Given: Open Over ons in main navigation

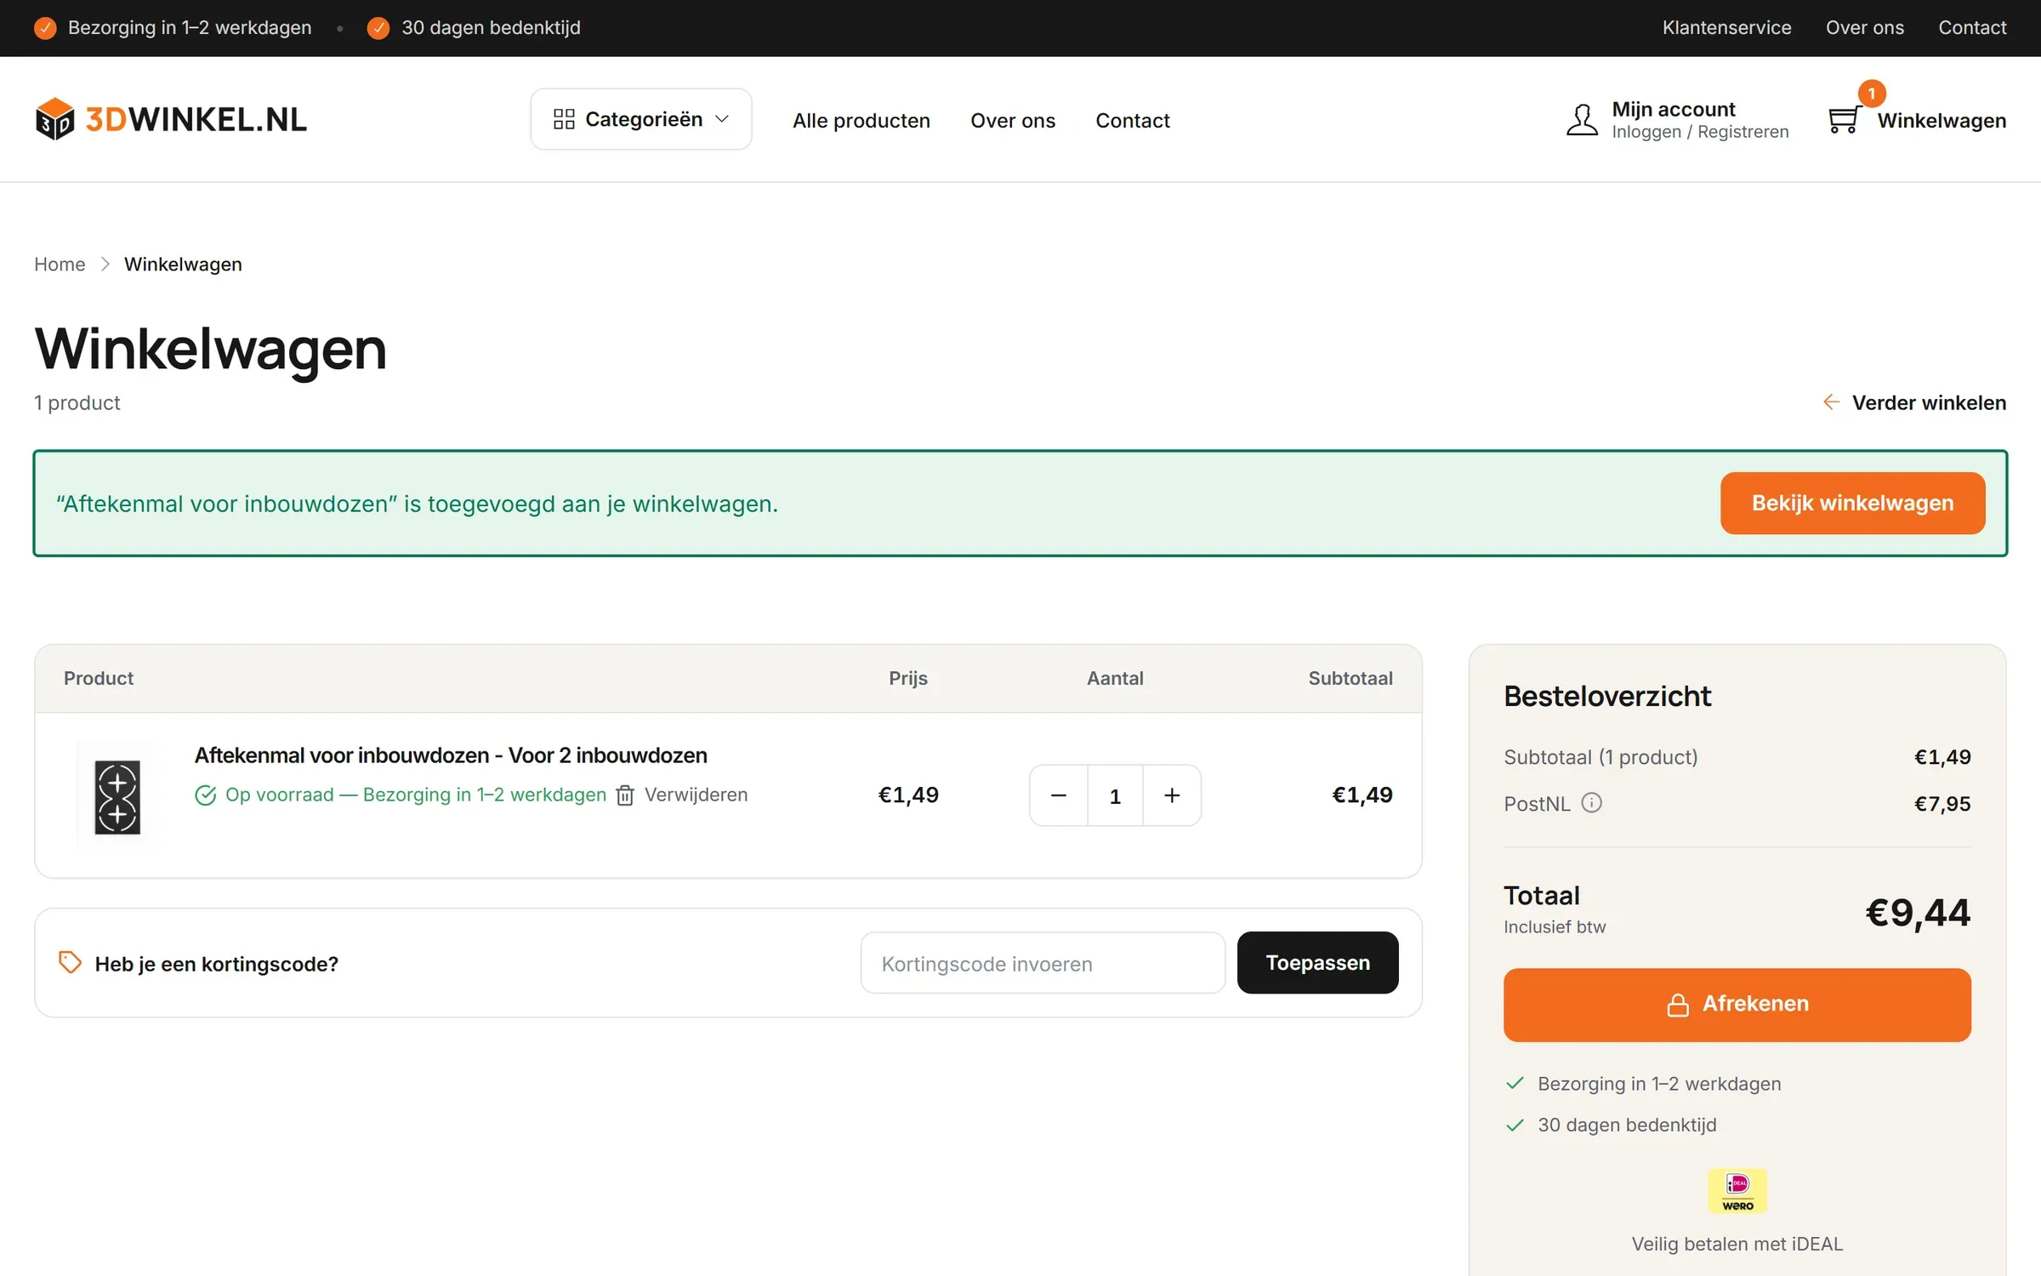Looking at the screenshot, I should tap(1013, 120).
